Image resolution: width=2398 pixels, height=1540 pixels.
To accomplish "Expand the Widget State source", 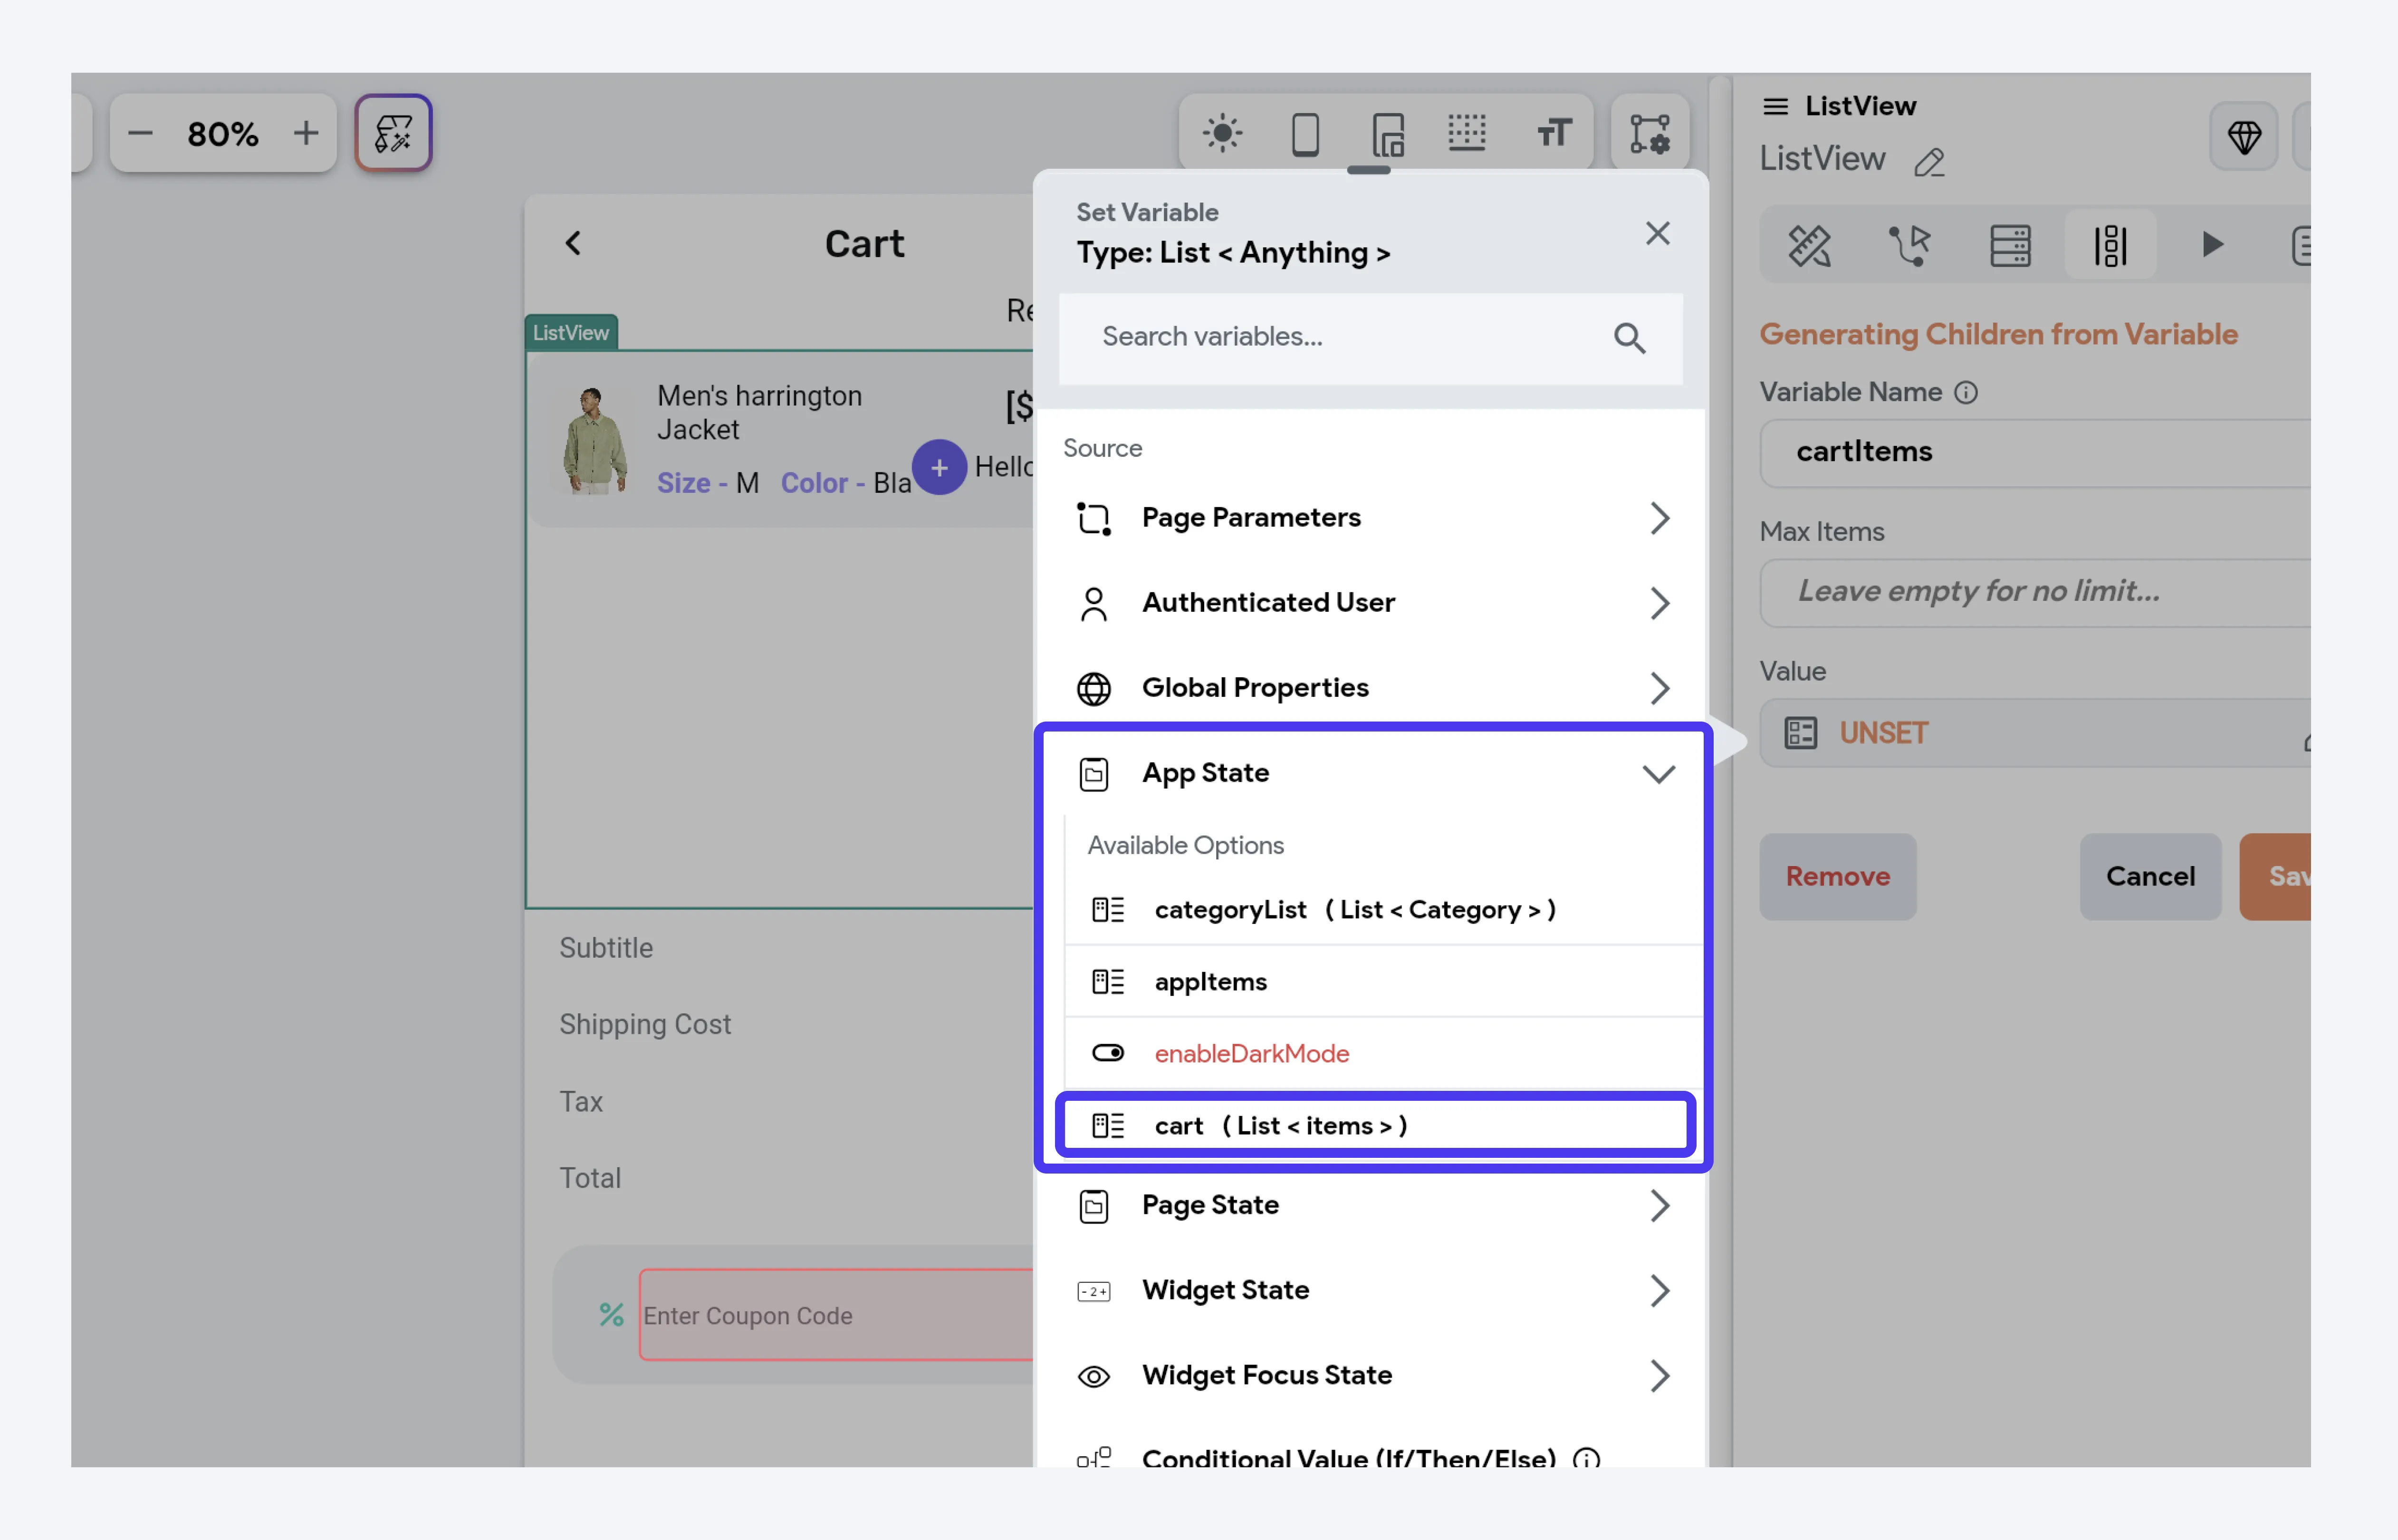I will click(x=1371, y=1290).
